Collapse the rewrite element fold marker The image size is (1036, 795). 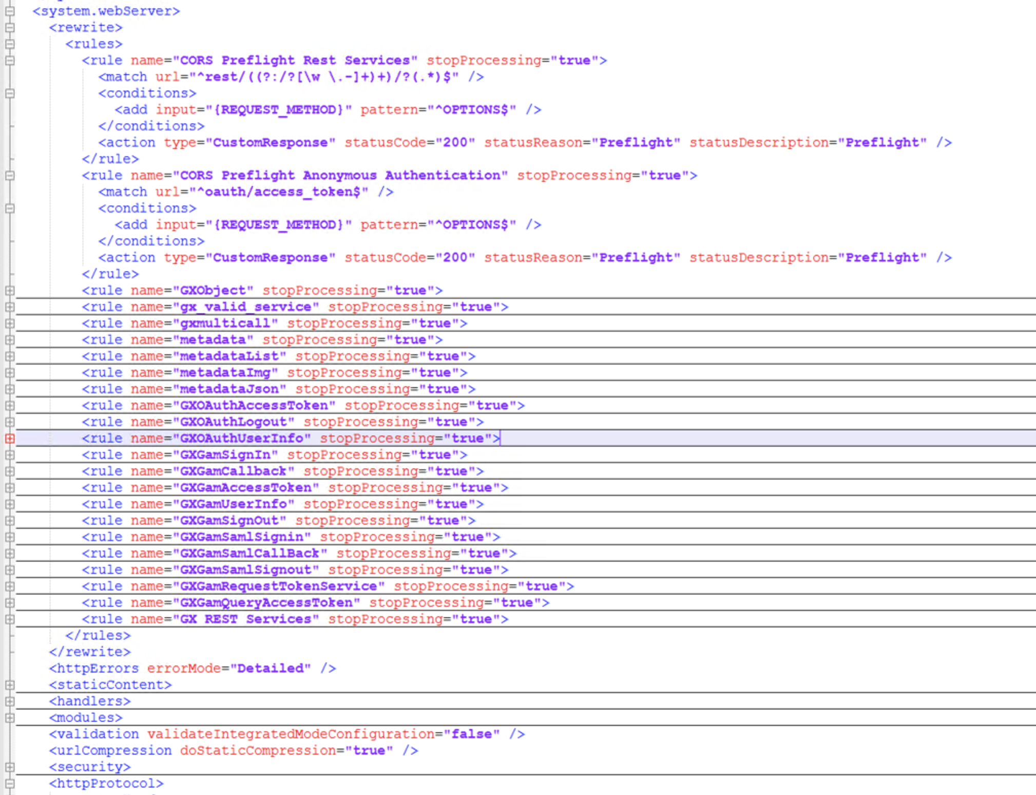(x=9, y=27)
